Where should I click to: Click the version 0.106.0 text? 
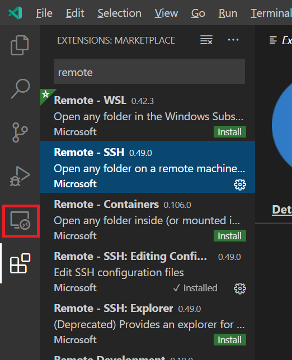tap(177, 205)
